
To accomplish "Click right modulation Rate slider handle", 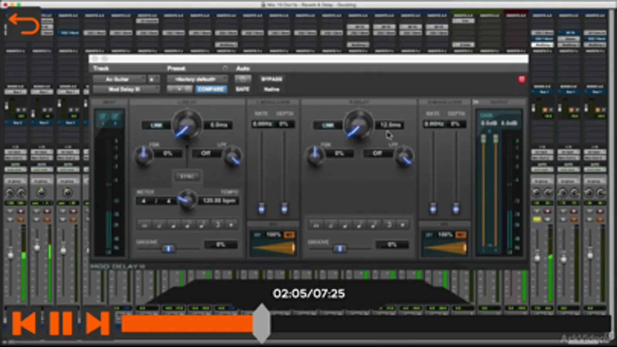I will tap(433, 208).
